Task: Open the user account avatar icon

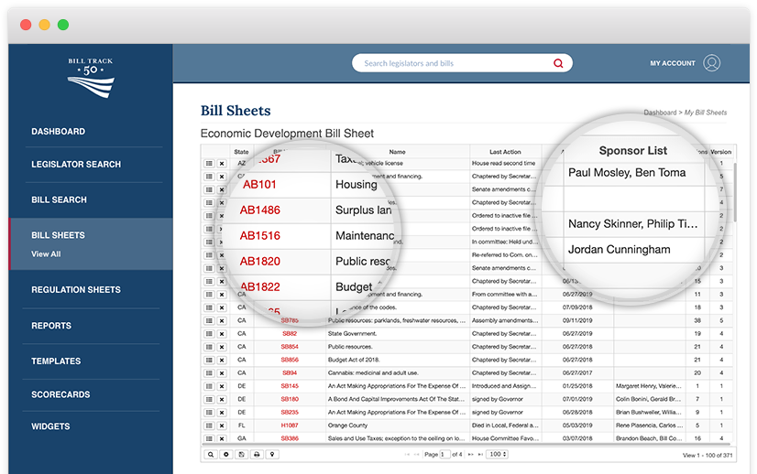Action: click(x=711, y=63)
